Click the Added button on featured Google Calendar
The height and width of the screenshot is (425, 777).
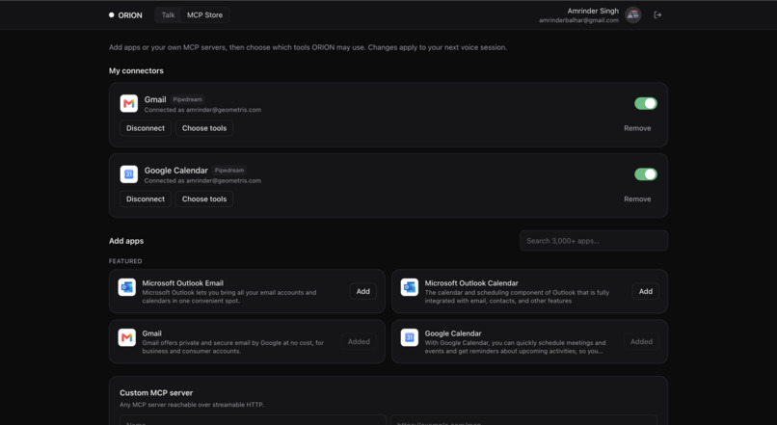[641, 342]
